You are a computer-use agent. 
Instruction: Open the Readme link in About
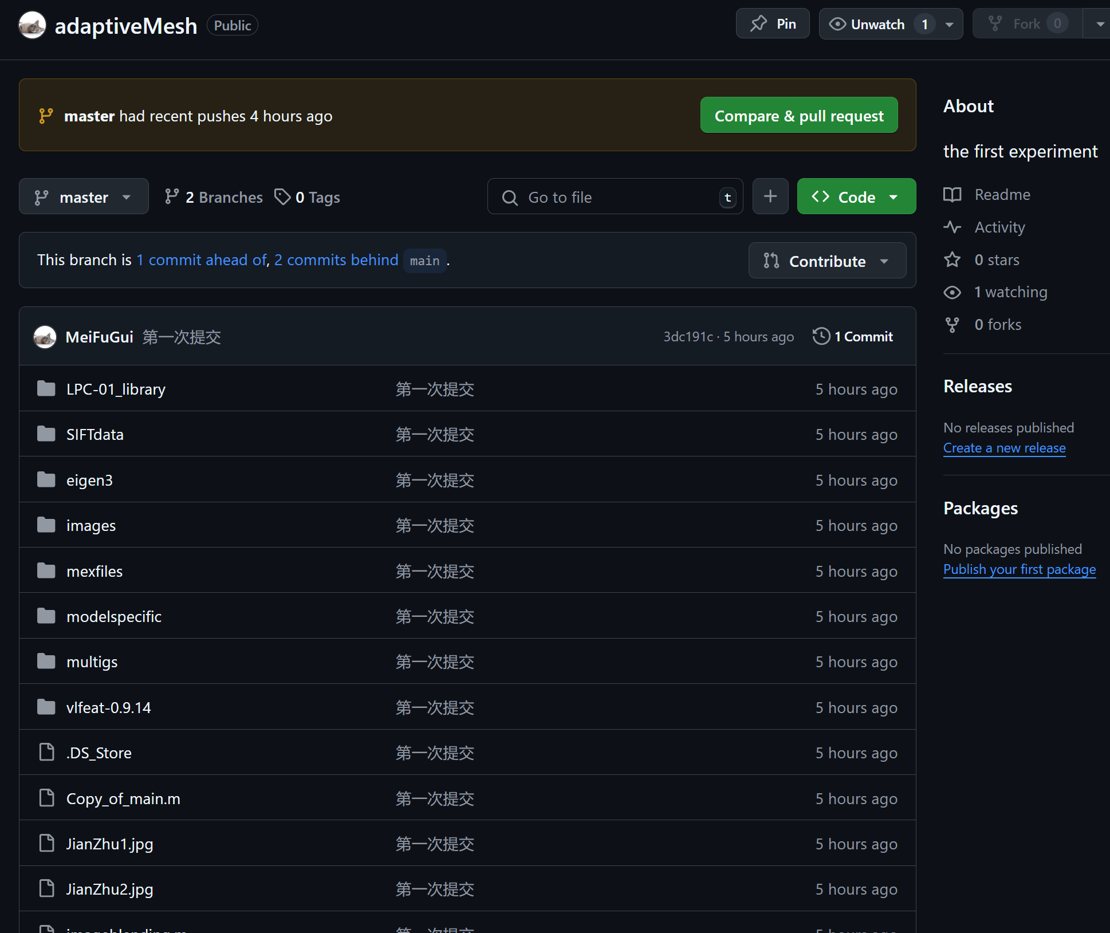[1002, 195]
